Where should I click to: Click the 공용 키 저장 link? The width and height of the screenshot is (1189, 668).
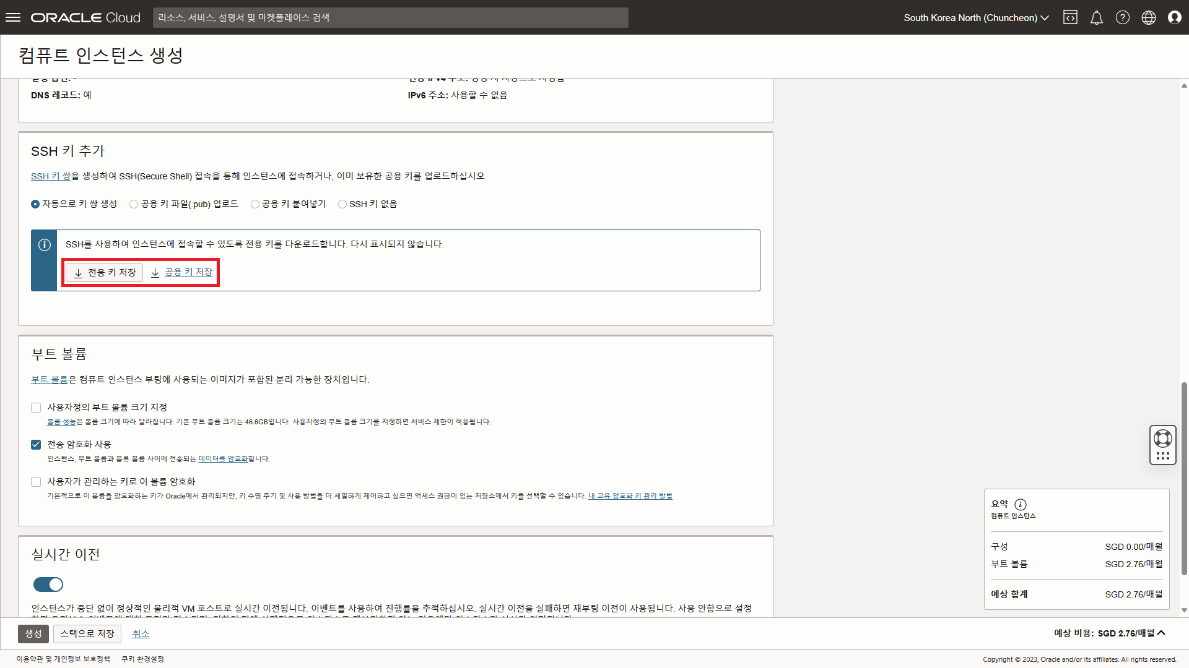188,272
